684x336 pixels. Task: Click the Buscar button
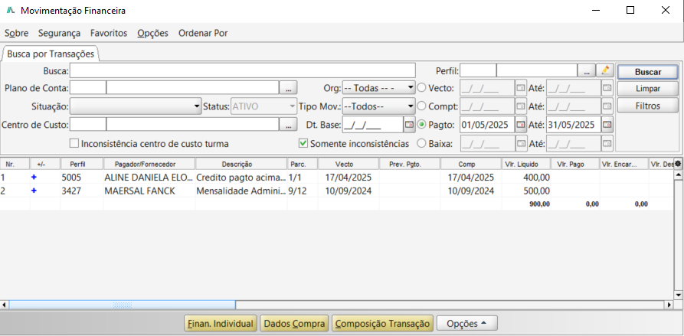point(647,73)
